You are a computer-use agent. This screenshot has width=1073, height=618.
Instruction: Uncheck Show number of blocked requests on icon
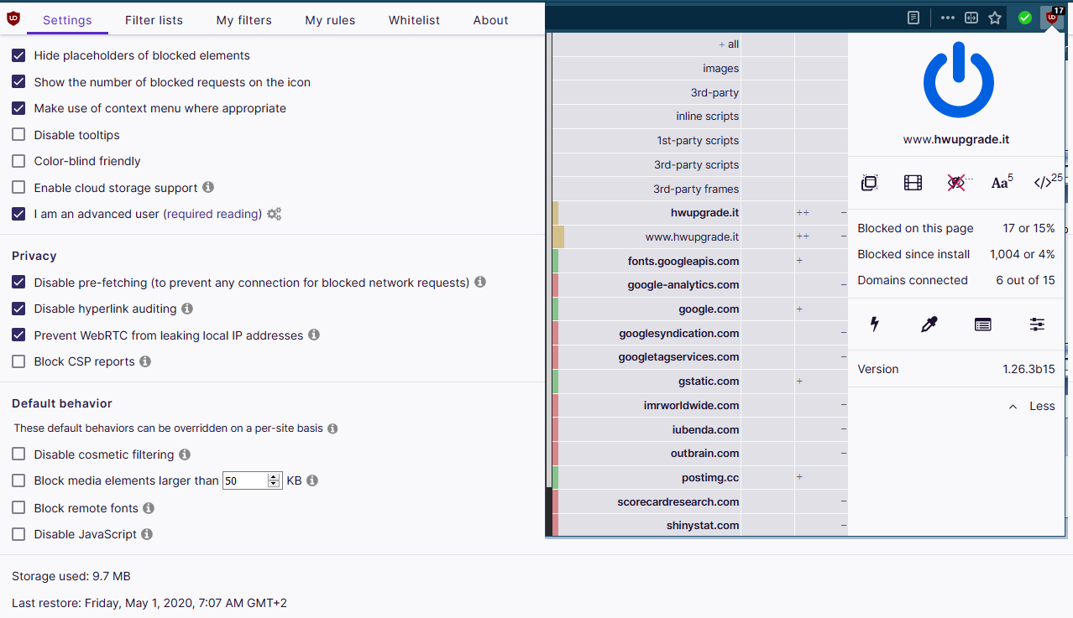[18, 82]
